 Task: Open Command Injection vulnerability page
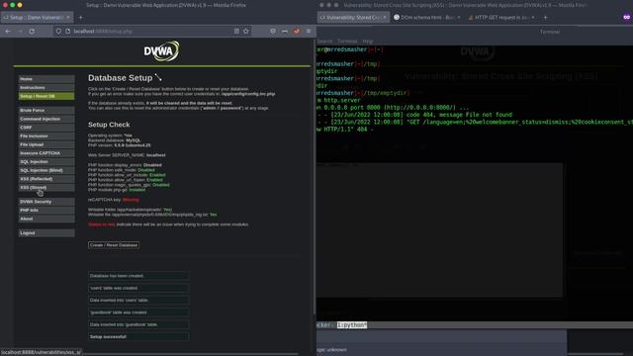click(x=46, y=119)
